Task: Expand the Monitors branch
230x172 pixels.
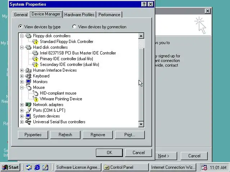Action: (x=22, y=82)
